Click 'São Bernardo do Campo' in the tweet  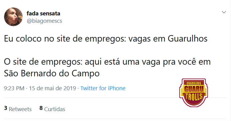(52, 73)
